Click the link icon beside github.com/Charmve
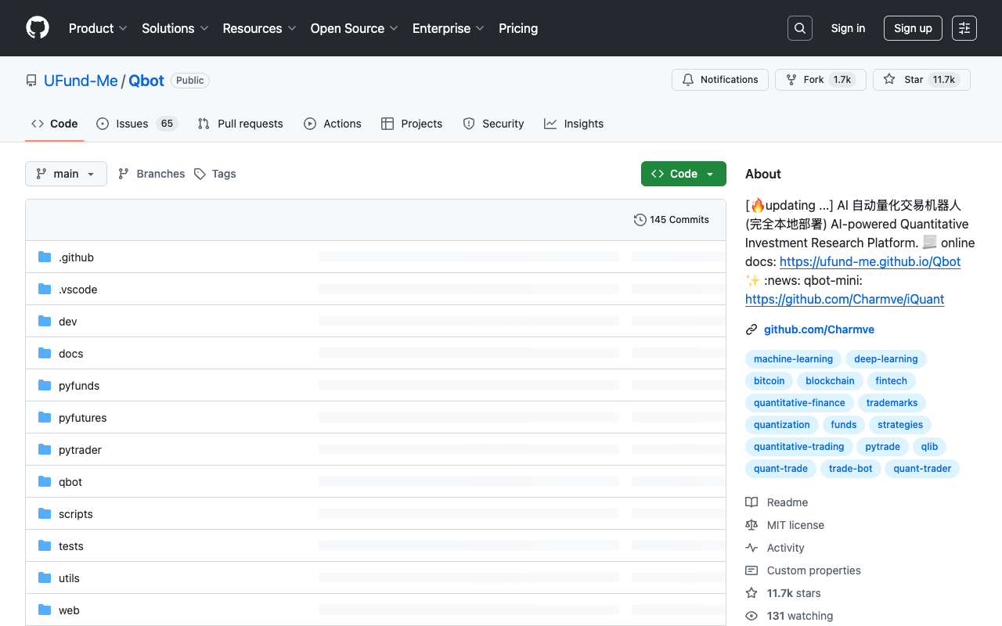 point(751,329)
